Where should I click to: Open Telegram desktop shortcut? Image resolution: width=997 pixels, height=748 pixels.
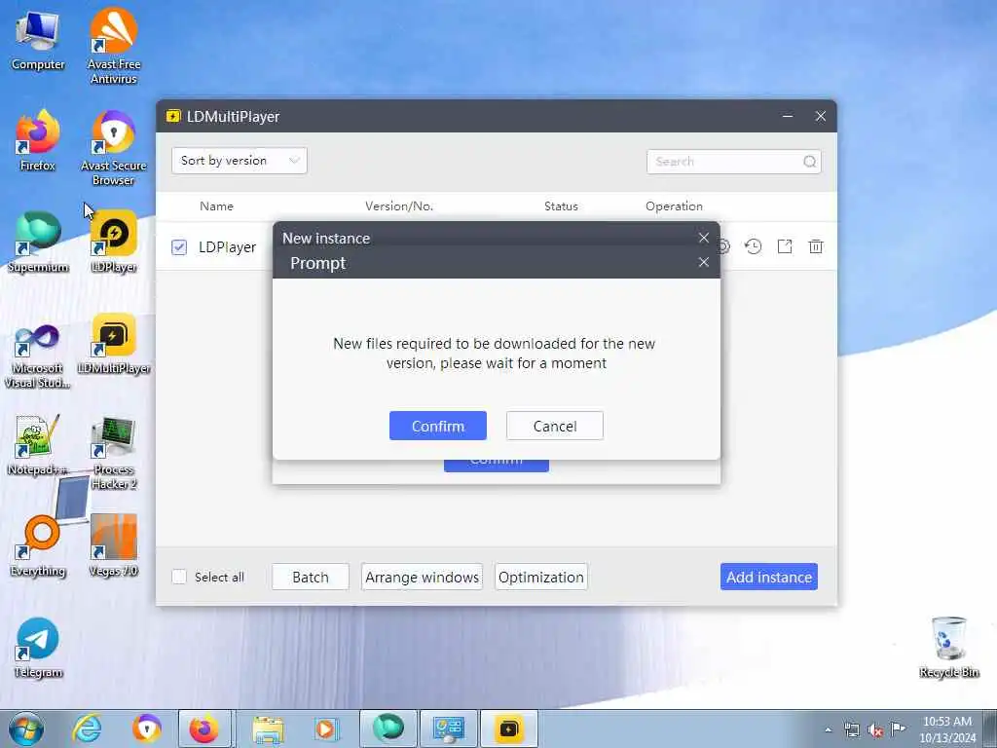click(38, 648)
